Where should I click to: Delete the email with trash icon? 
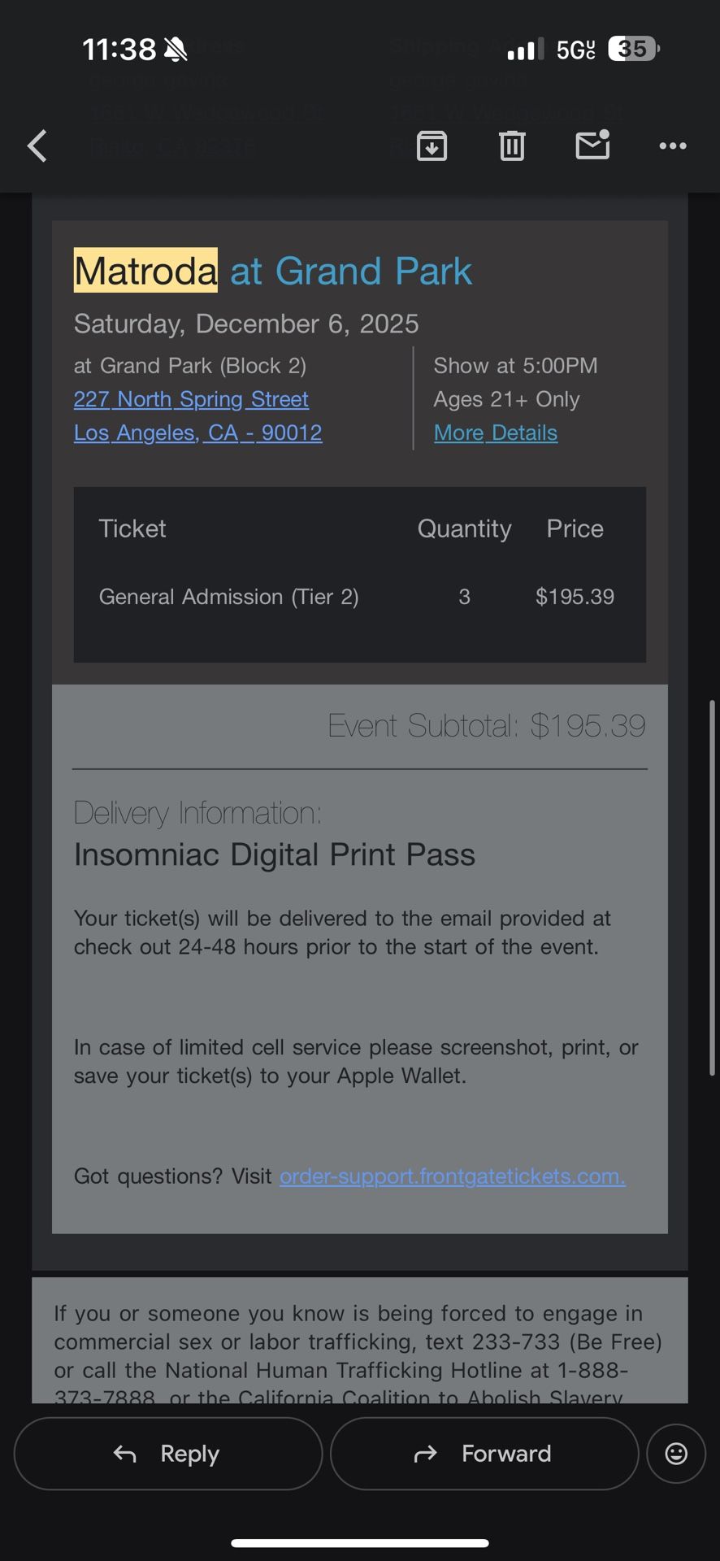pos(512,146)
